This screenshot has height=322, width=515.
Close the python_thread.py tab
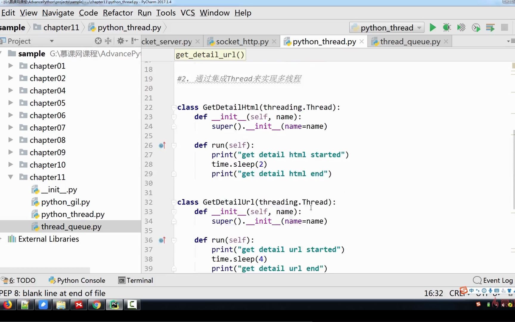point(362,41)
